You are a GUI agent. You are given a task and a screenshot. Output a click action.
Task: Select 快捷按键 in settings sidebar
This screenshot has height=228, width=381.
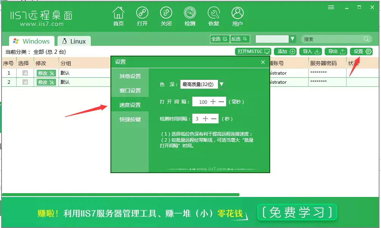point(130,119)
